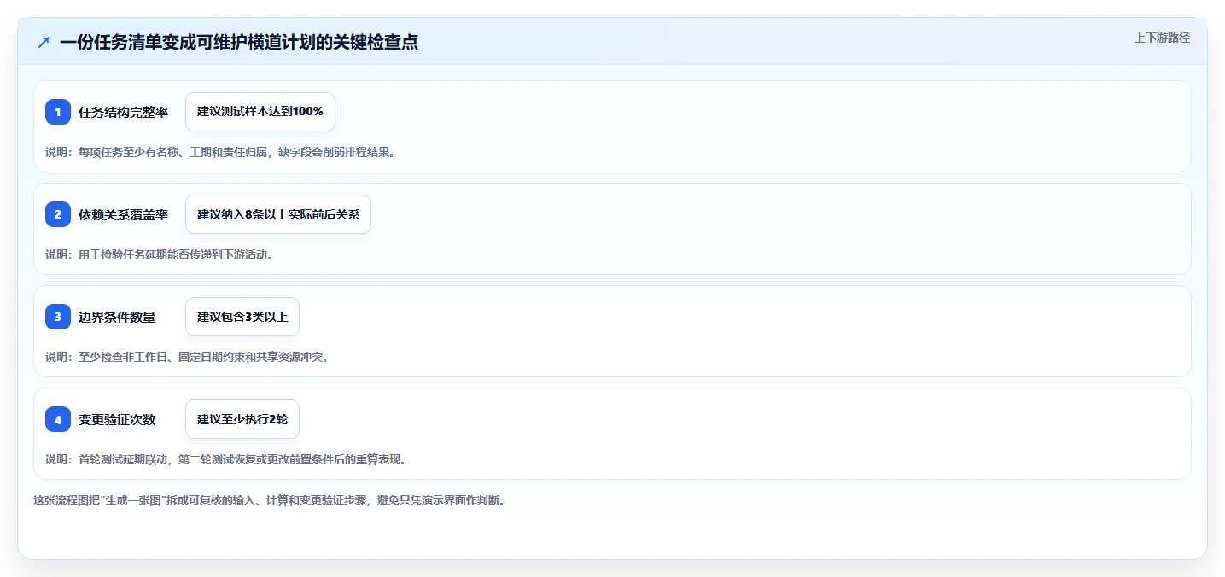Screen dimensions: 1225x577
Task: Click the description about 非工作日 and 共享资源冲突
Action: [187, 357]
